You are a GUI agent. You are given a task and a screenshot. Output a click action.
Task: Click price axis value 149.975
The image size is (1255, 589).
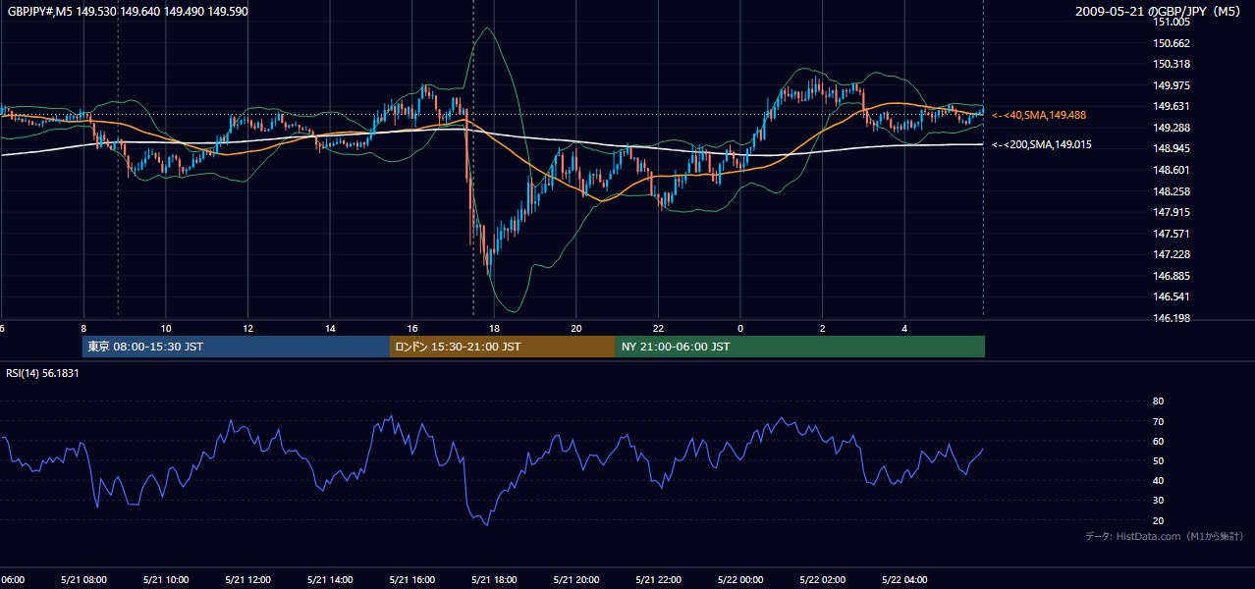1171,85
